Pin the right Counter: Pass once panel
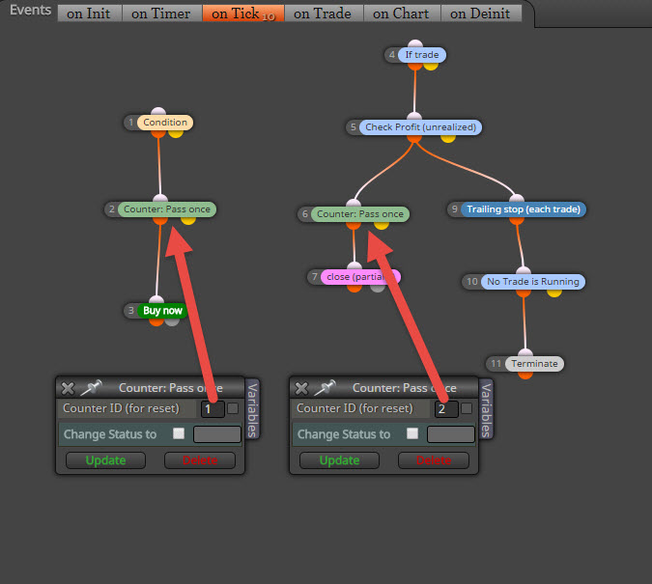 [326, 388]
